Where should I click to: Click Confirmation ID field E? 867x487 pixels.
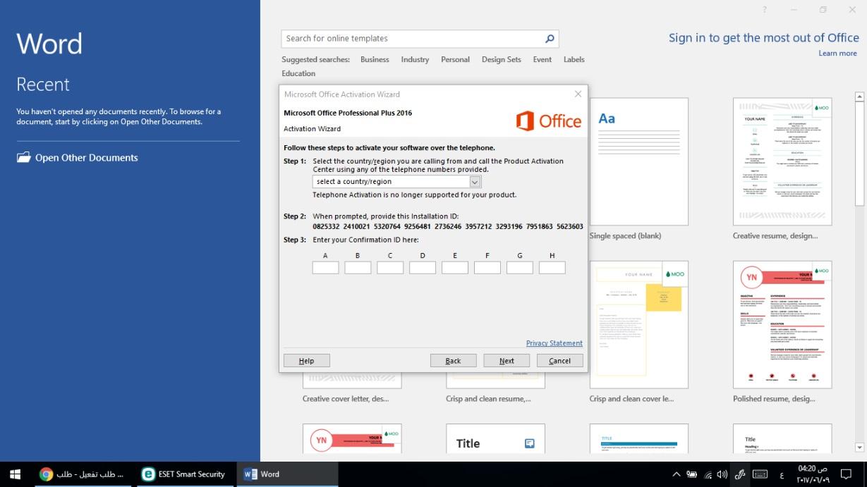click(455, 268)
